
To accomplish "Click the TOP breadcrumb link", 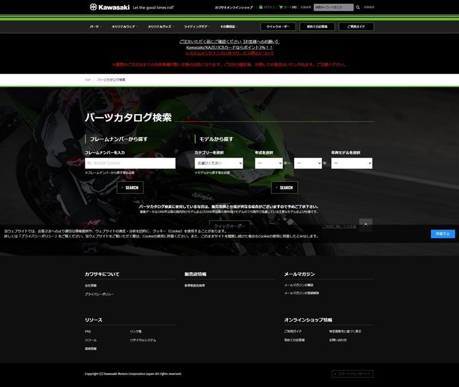I will [x=88, y=80].
